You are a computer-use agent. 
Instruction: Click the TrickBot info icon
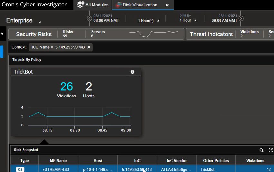pyautogui.click(x=132, y=72)
